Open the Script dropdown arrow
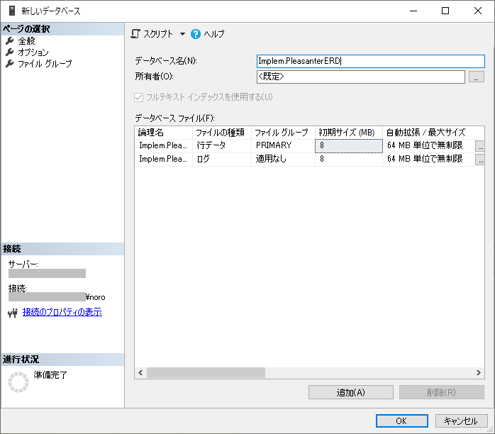 [182, 34]
